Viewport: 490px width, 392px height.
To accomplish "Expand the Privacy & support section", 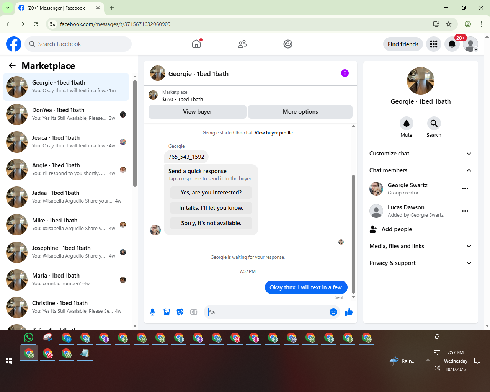I will [421, 263].
